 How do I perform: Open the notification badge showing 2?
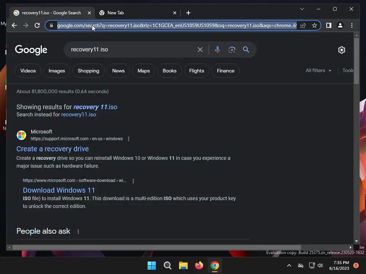tap(356, 265)
